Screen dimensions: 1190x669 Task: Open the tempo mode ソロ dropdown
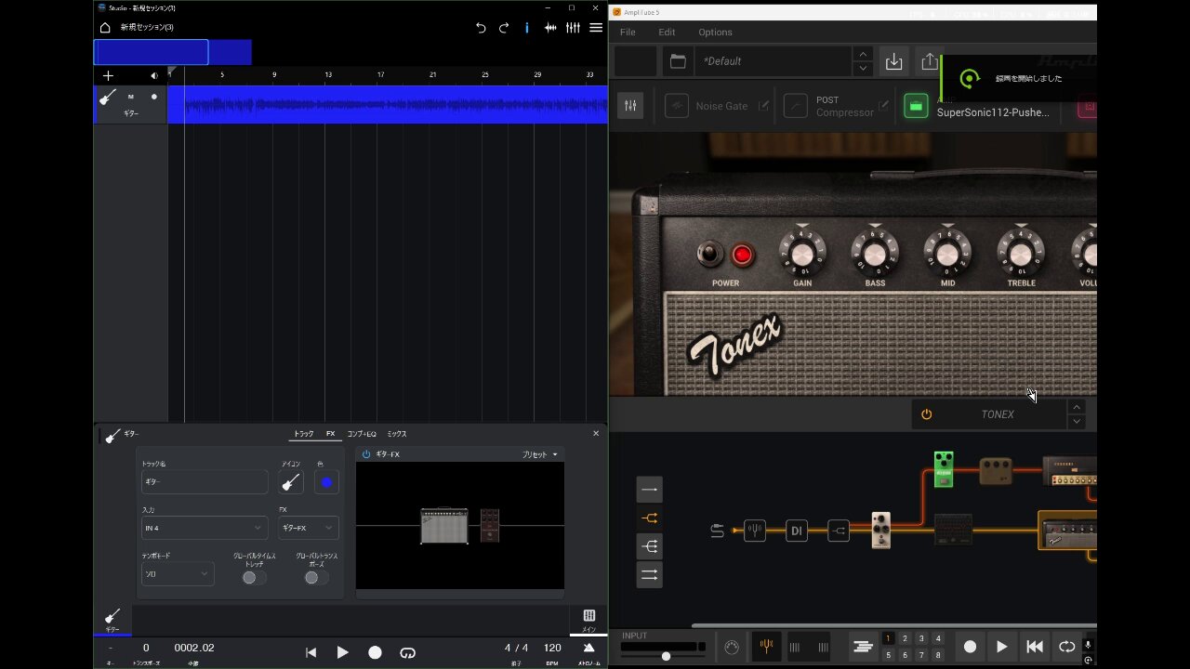[x=178, y=574]
